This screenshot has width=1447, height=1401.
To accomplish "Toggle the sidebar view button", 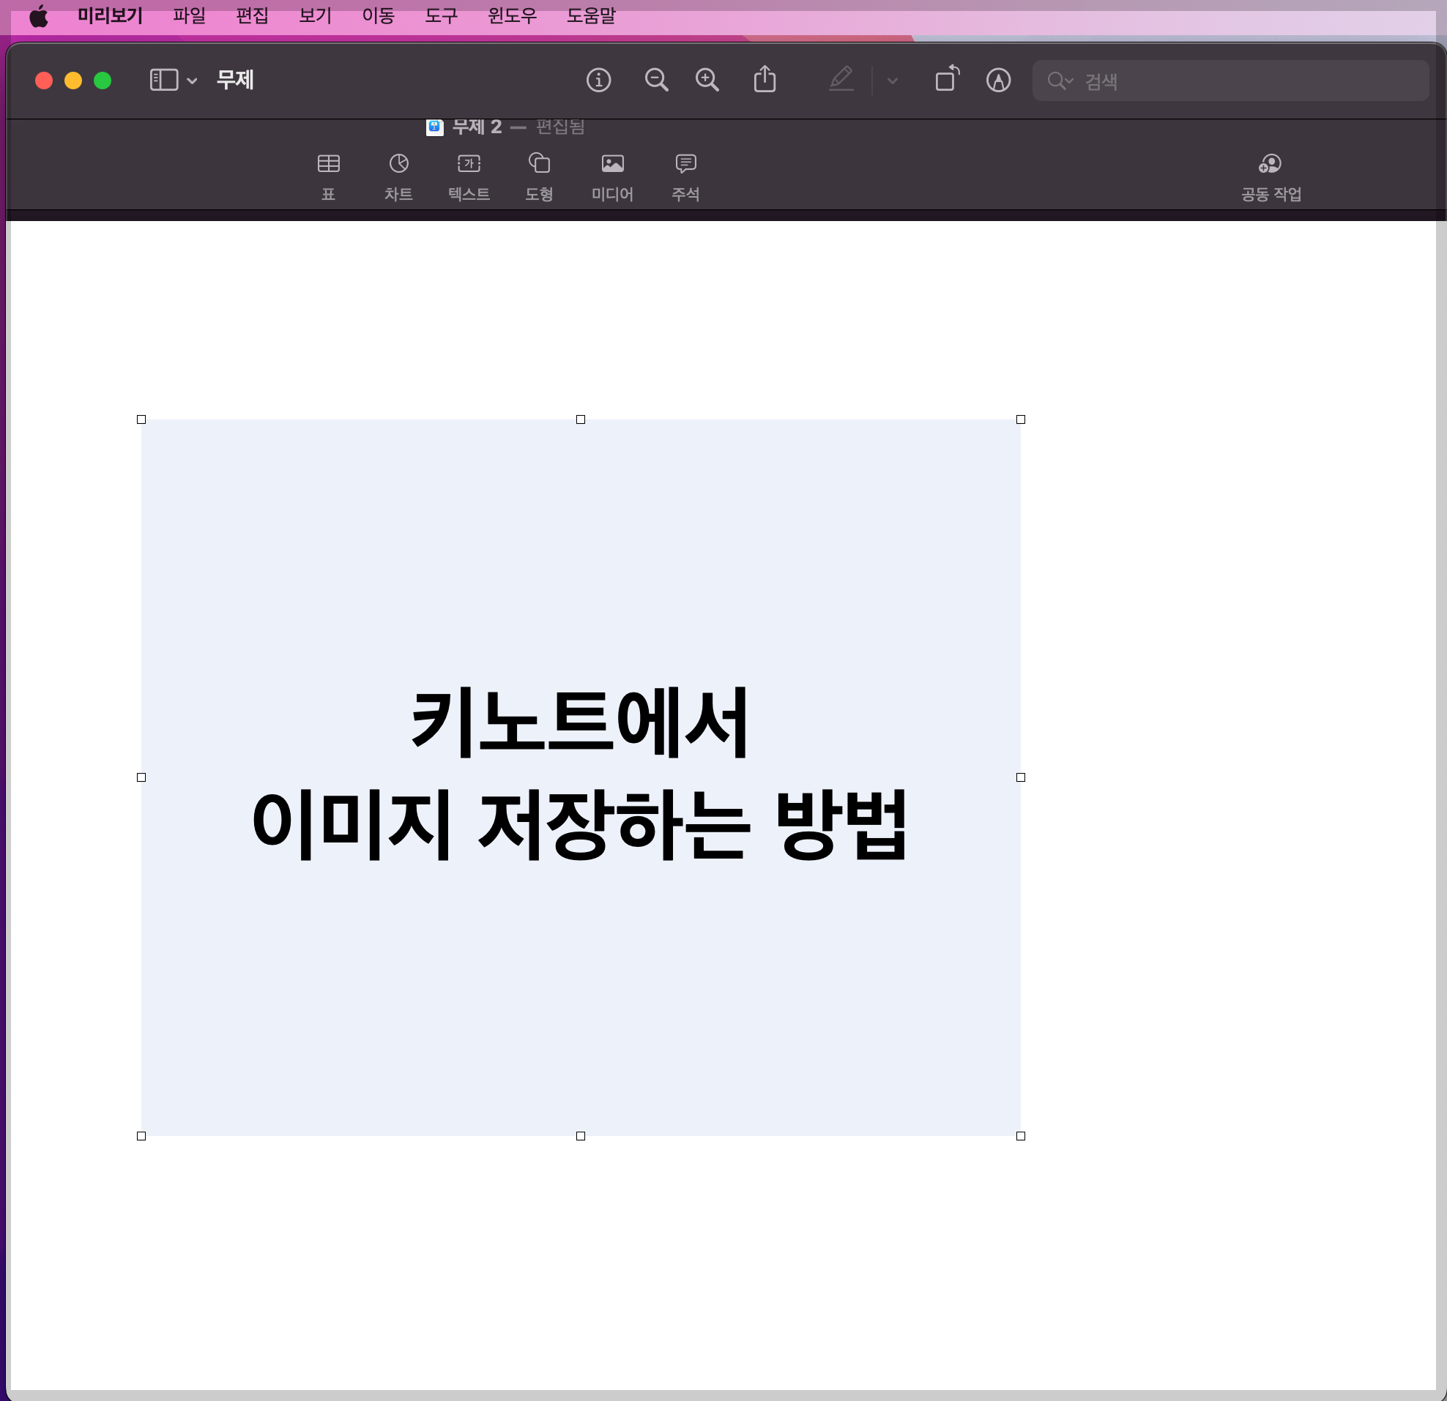I will pyautogui.click(x=164, y=80).
